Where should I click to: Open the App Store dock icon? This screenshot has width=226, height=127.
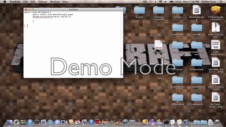click(30, 122)
